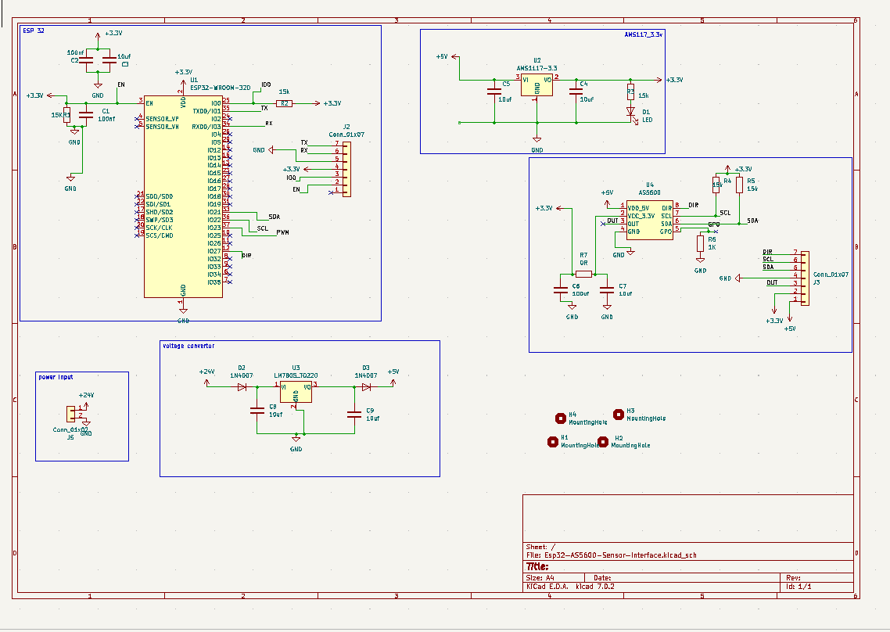
Task: Click the J5 Conn_01x02 power connector symbol
Action: point(71,414)
